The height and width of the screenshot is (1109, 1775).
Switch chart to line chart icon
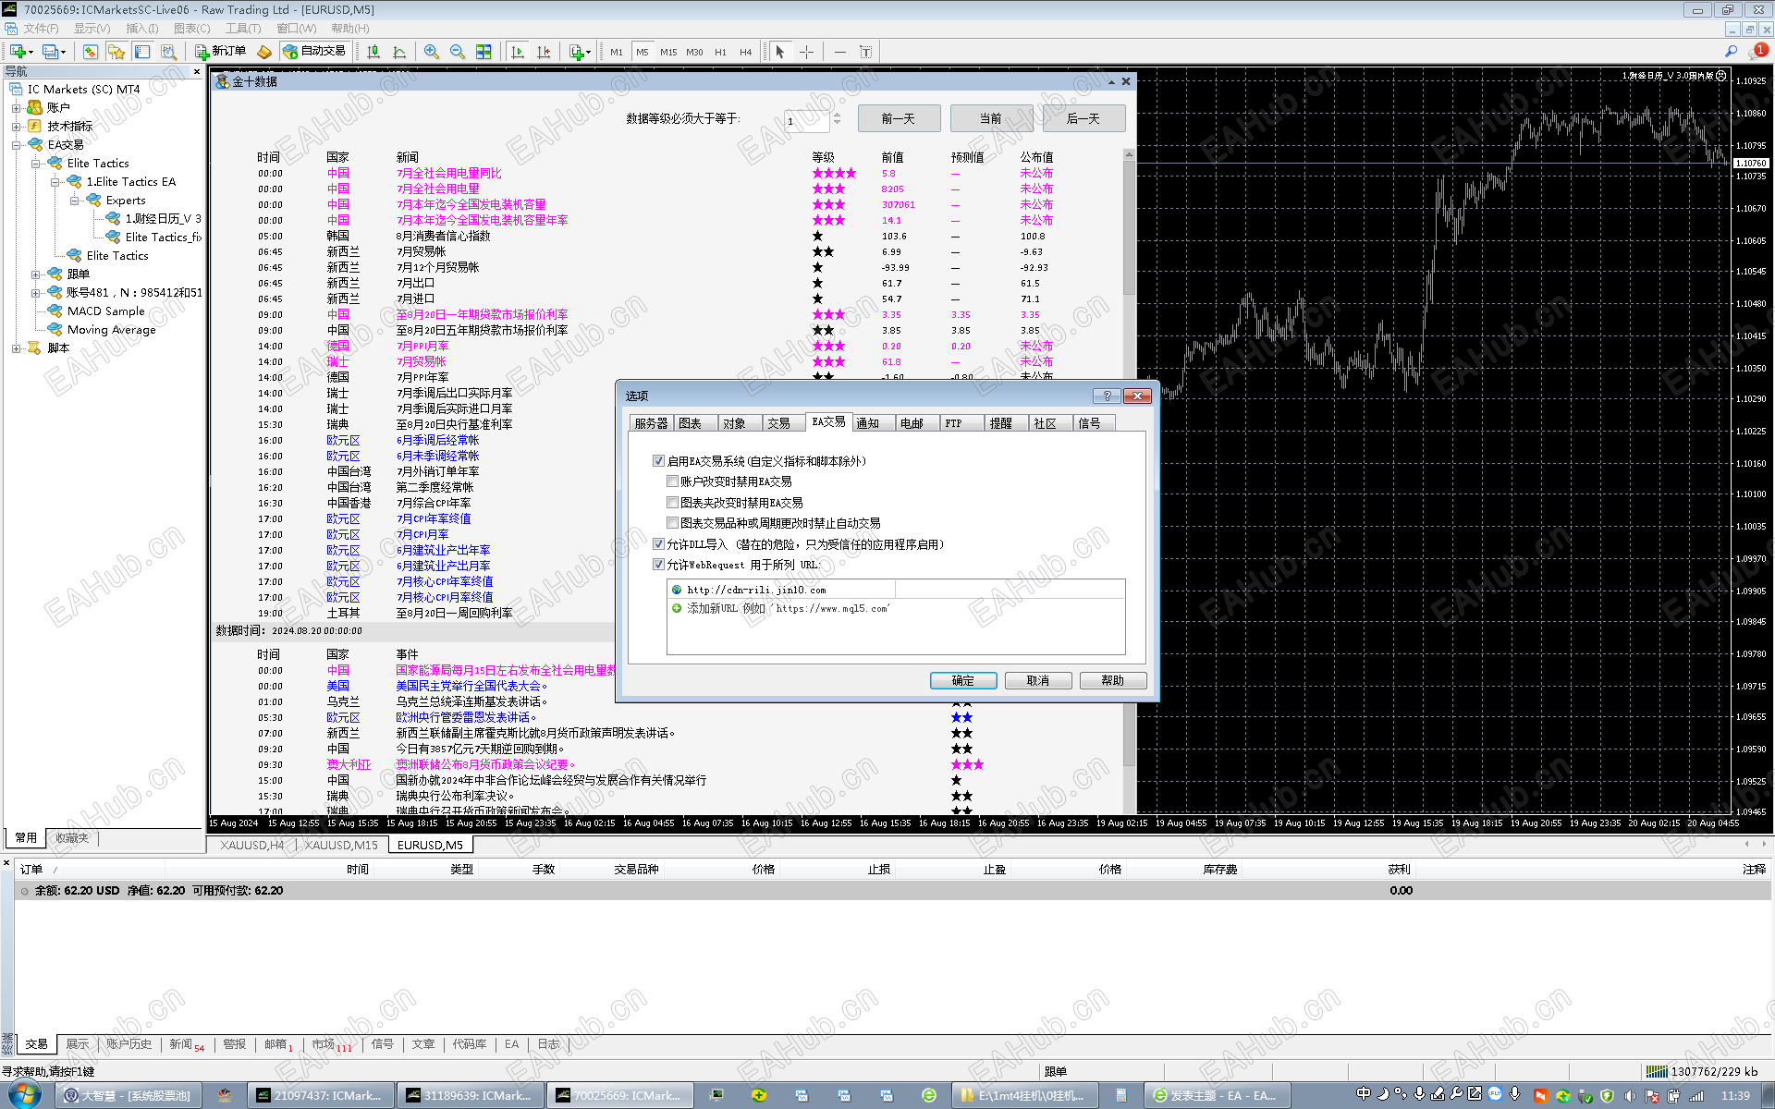(x=399, y=52)
